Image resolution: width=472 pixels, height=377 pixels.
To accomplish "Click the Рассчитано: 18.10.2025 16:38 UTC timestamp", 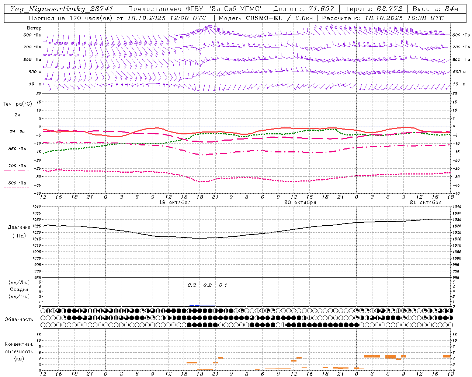I will point(383,18).
